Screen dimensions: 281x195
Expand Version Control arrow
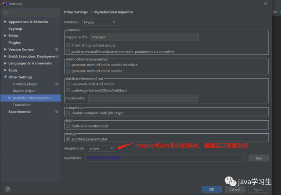5,49
